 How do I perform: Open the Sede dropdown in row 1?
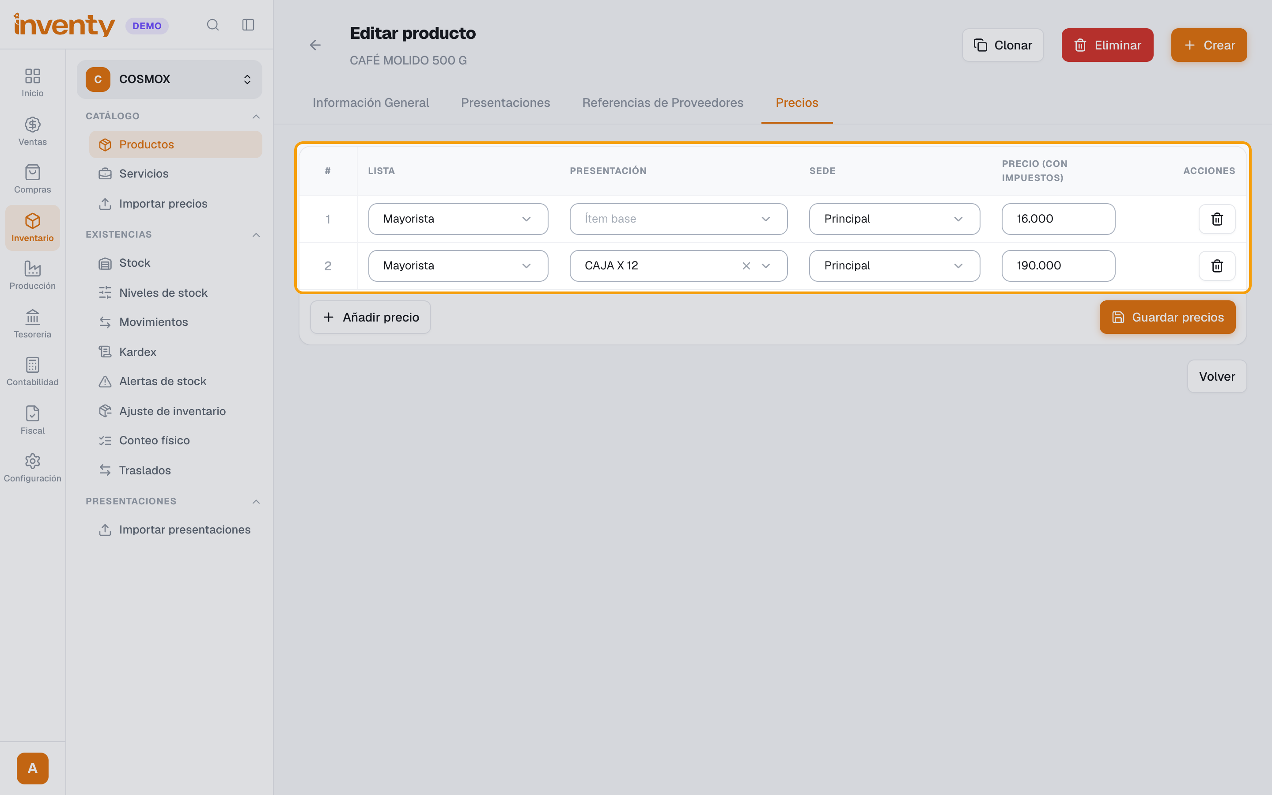click(894, 219)
